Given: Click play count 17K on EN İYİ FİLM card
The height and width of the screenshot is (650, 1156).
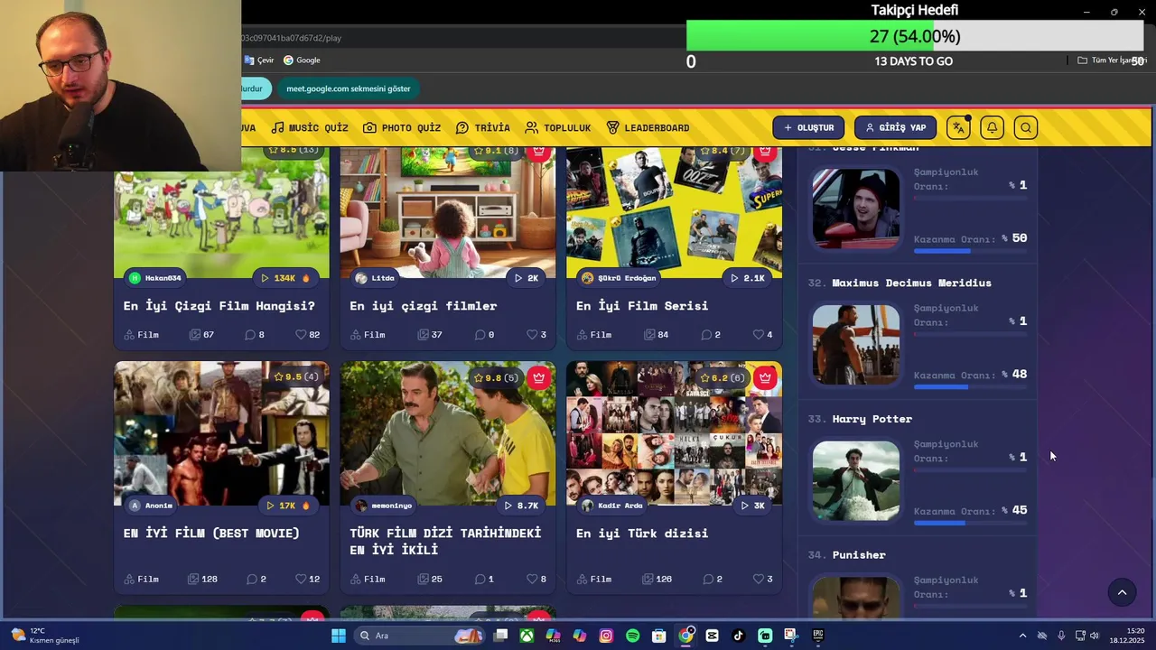Looking at the screenshot, I should (x=287, y=506).
